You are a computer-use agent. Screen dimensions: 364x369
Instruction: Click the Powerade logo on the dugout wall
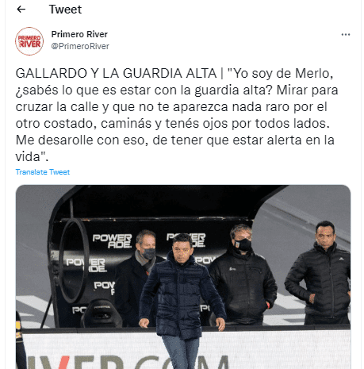pyautogui.click(x=112, y=240)
